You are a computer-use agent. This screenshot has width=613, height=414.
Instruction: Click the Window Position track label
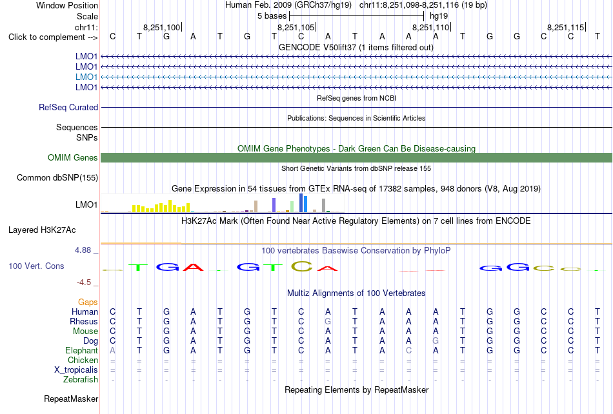pyautogui.click(x=67, y=5)
